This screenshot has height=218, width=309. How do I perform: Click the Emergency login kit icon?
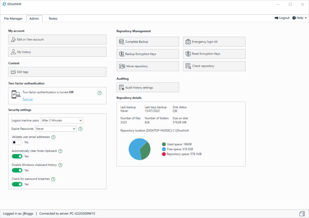[x=188, y=42]
